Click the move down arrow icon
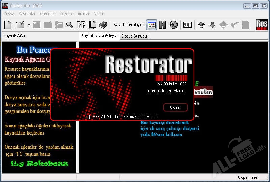The image size is (270, 182). 213,25
